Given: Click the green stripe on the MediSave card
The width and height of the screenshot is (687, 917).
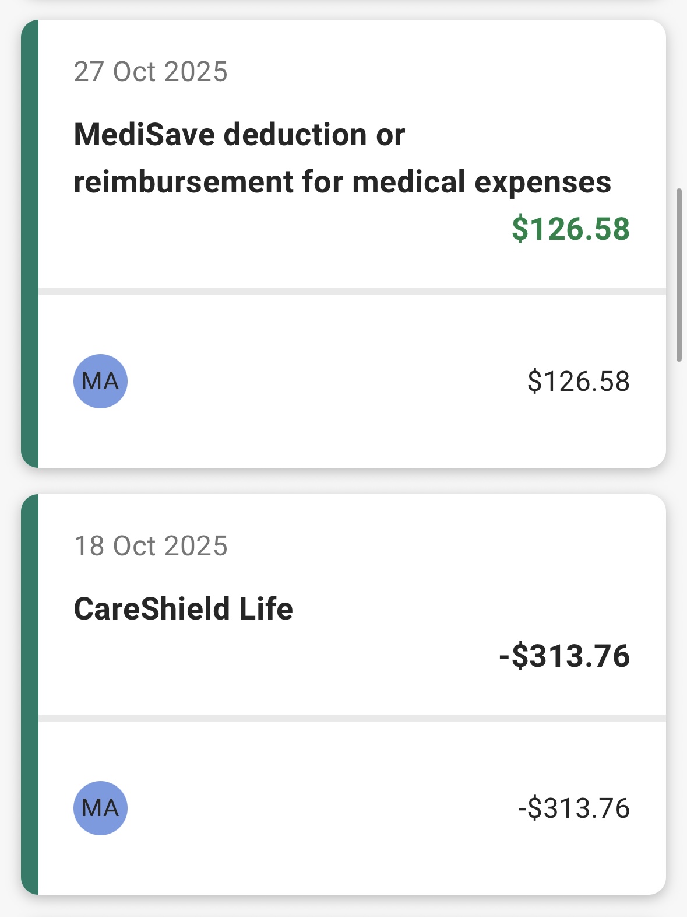Looking at the screenshot, I should pos(30,244).
